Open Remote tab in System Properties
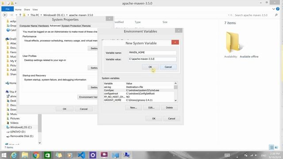 point(86,26)
